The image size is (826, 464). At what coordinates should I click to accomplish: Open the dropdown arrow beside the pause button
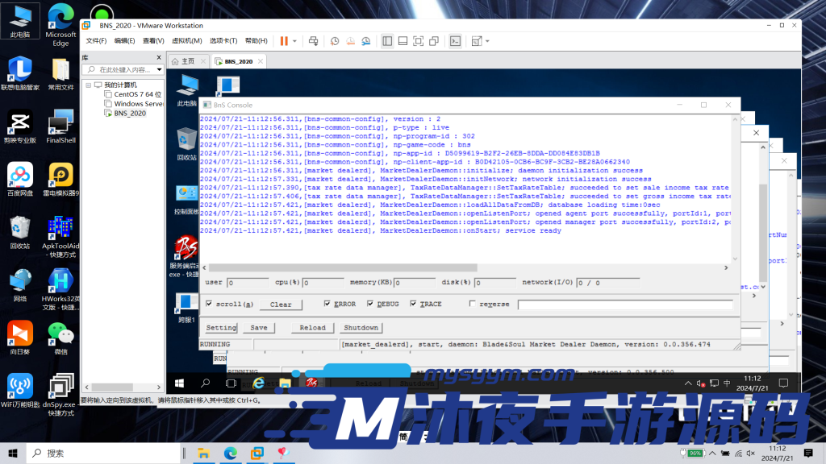tap(294, 41)
